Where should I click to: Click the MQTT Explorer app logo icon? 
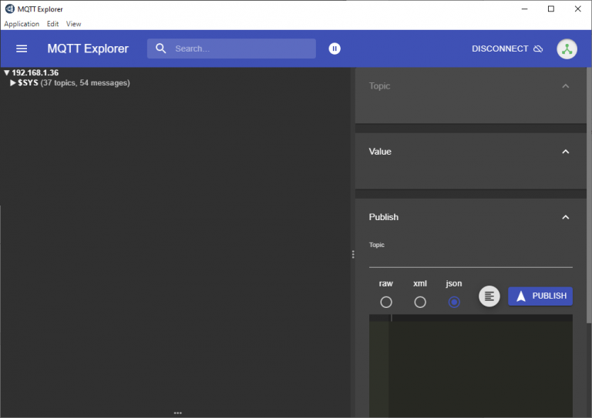pos(10,8)
